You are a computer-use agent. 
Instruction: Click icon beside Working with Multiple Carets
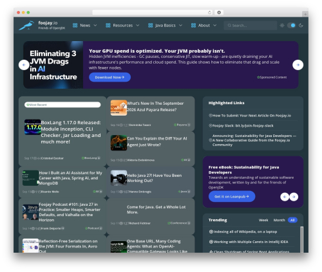point(211,242)
